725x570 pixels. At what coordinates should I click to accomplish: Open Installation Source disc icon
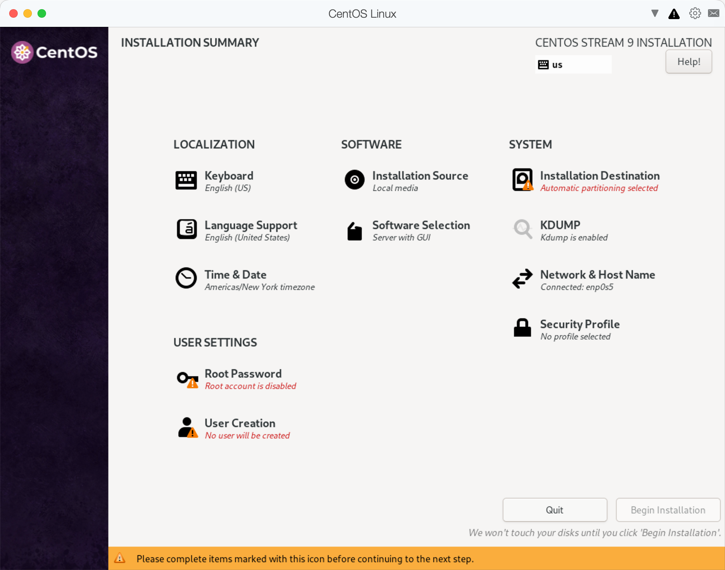(x=354, y=180)
